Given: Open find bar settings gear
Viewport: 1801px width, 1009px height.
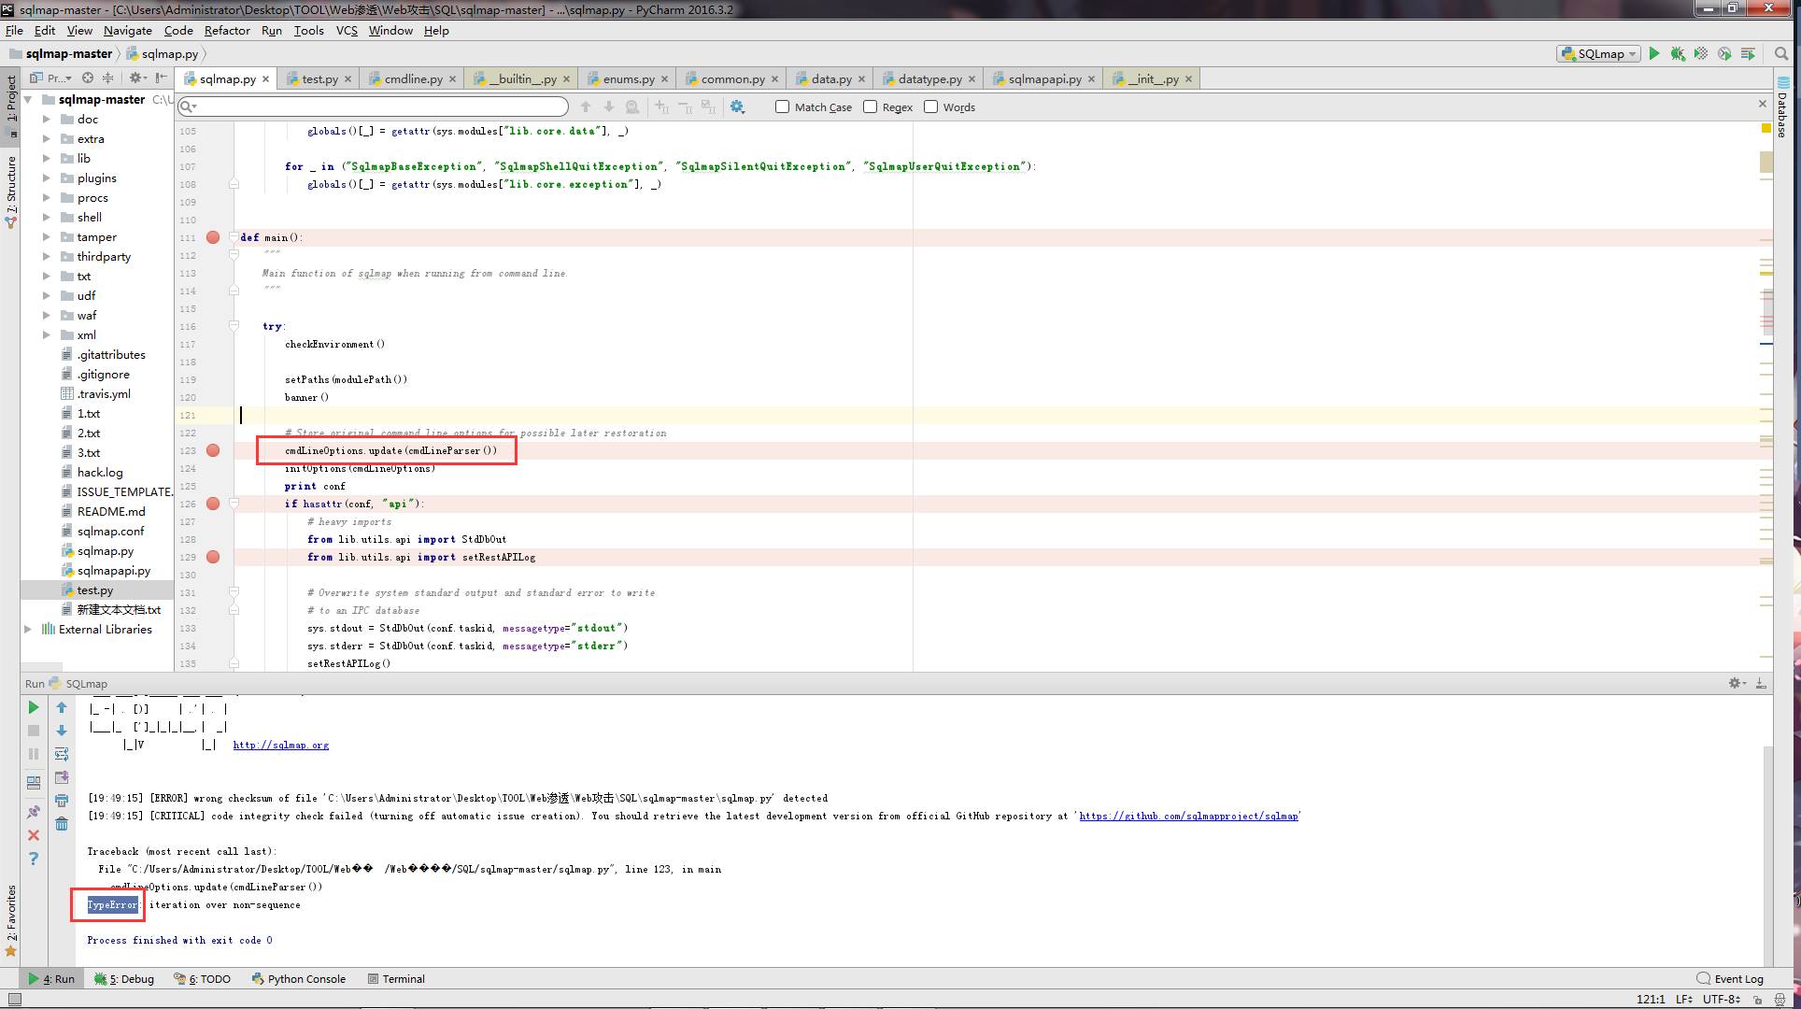Looking at the screenshot, I should (737, 107).
